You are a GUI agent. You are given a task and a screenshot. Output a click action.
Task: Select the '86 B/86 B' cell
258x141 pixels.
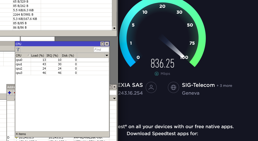(20, 27)
